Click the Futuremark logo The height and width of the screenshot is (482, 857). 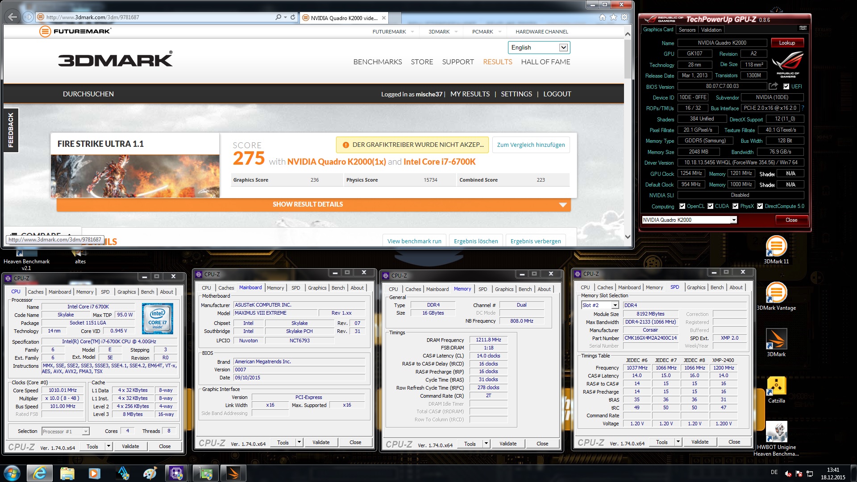[x=75, y=31]
